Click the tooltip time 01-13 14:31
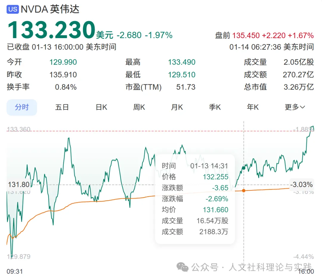 [209, 166]
